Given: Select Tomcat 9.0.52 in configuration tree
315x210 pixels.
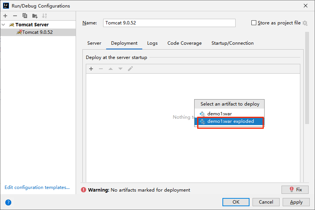Looking at the screenshot, I should pos(38,32).
